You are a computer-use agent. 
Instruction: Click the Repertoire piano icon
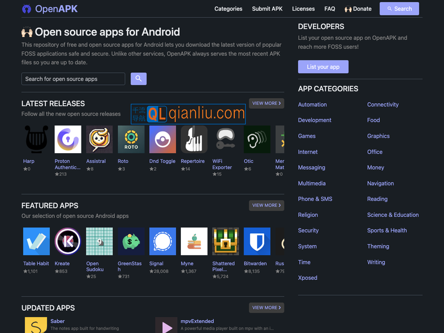pyautogui.click(x=194, y=139)
